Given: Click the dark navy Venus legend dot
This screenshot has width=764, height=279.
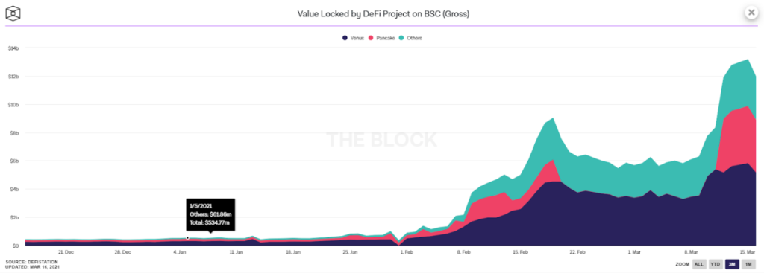Looking at the screenshot, I should pyautogui.click(x=345, y=38).
